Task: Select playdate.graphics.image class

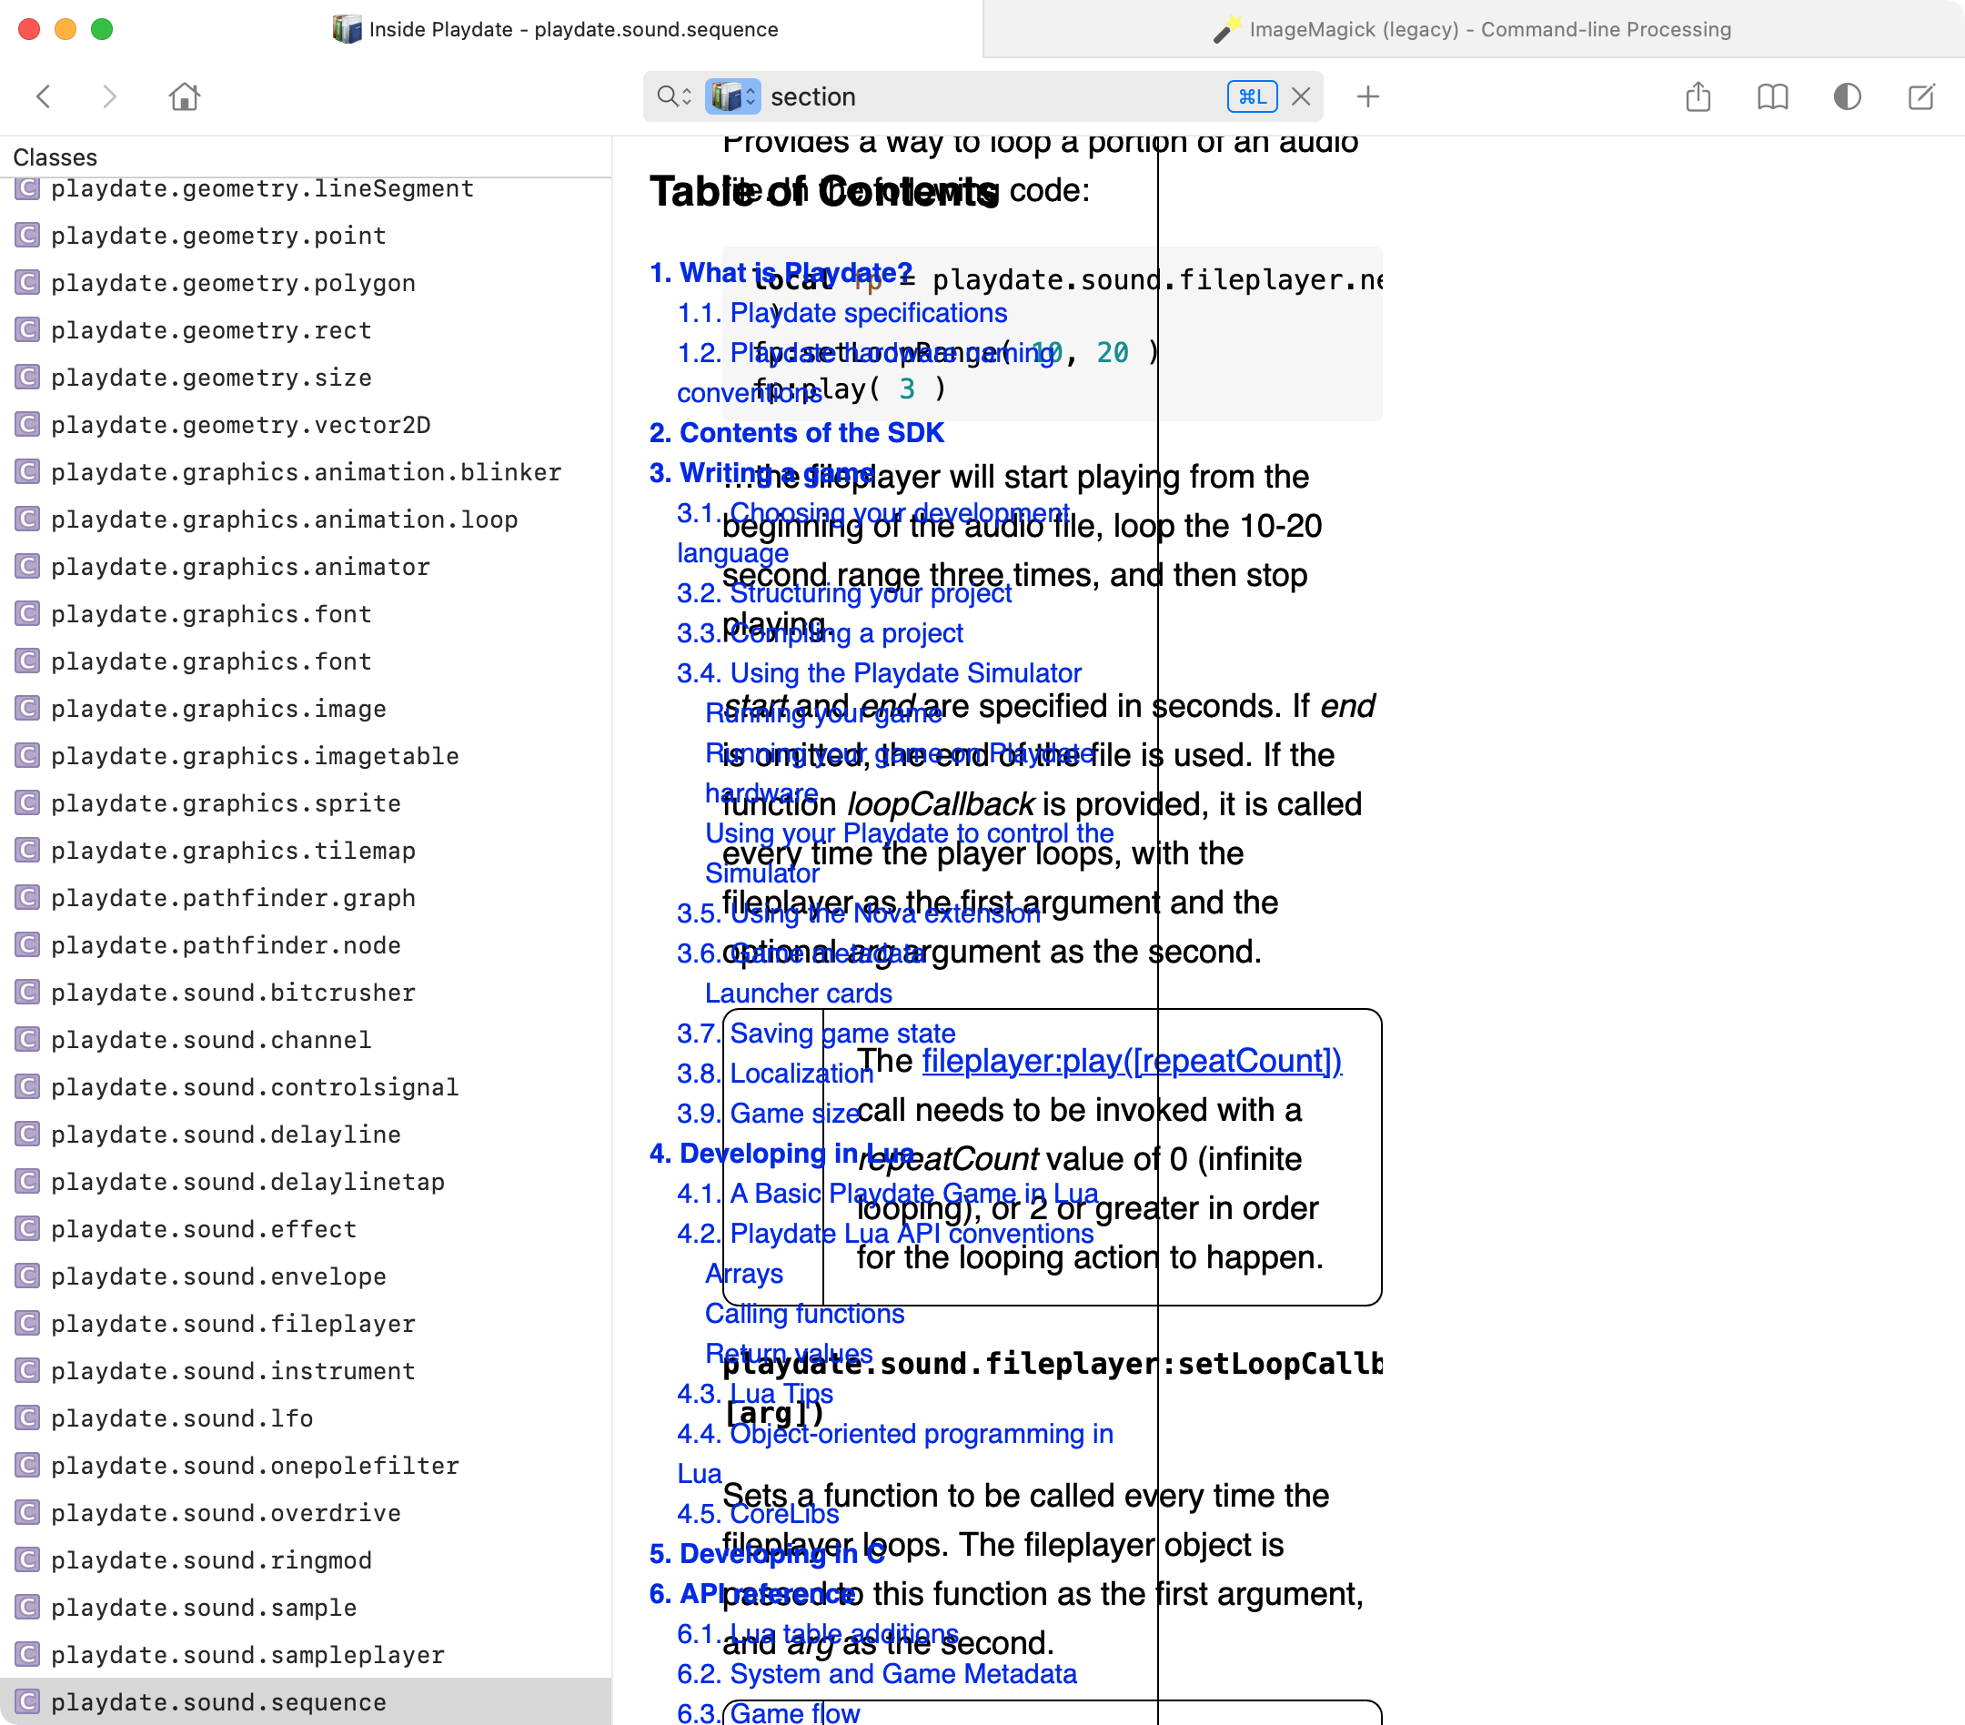Action: tap(306, 709)
